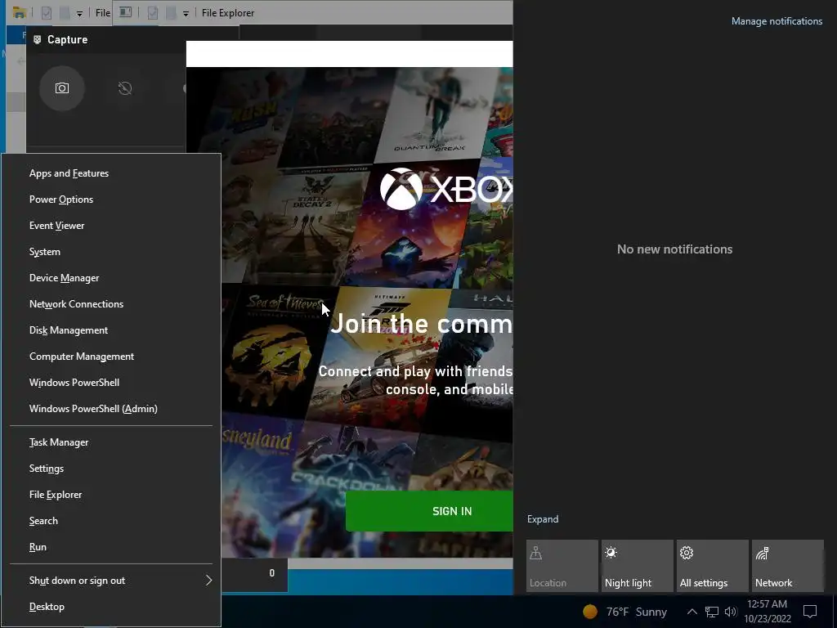Start Windows PowerShell (Admin)
837x628 pixels.
pos(111,409)
